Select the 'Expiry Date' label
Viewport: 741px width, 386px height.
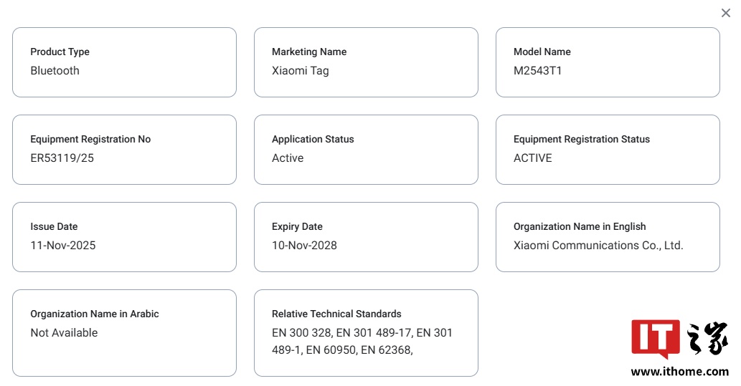click(x=297, y=226)
